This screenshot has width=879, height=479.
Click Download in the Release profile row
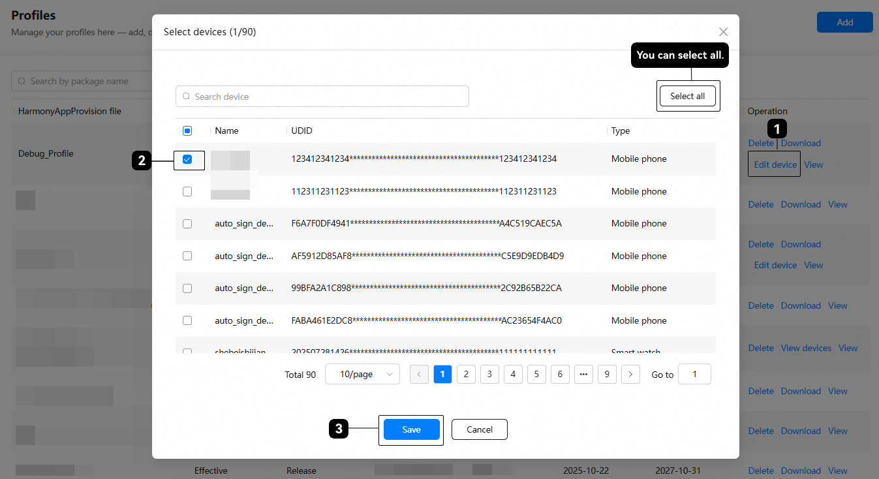(801, 471)
